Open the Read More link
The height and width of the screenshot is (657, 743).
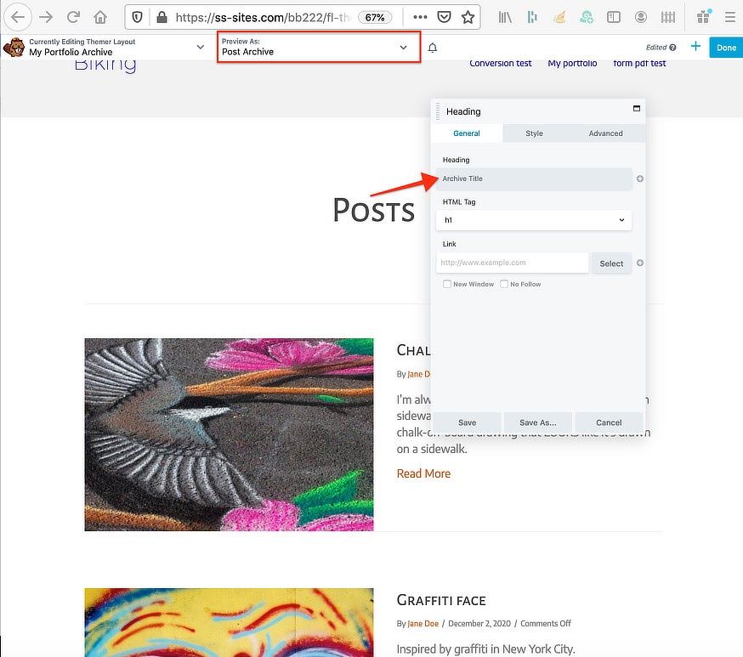[423, 473]
